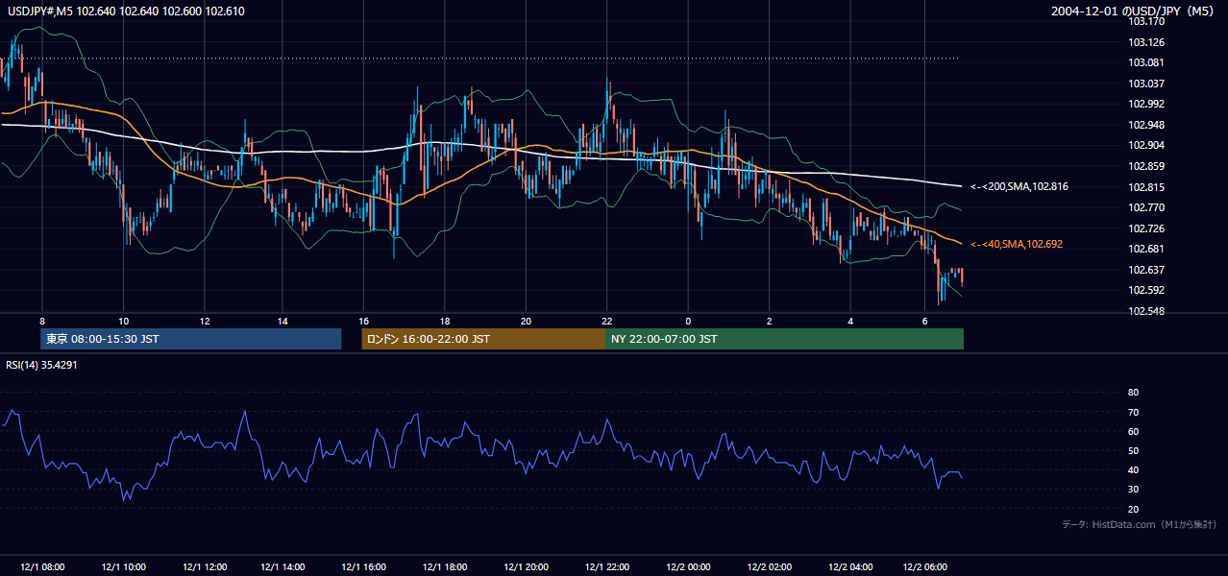
Task: Click RSI scale value 50
Action: pos(1133,450)
